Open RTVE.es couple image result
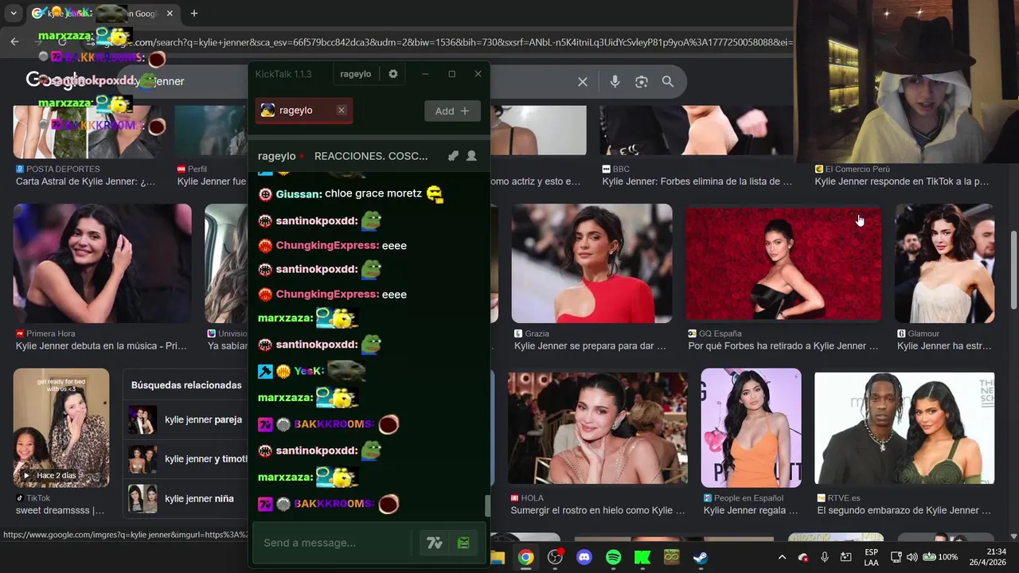Image resolution: width=1019 pixels, height=573 pixels. (x=904, y=428)
